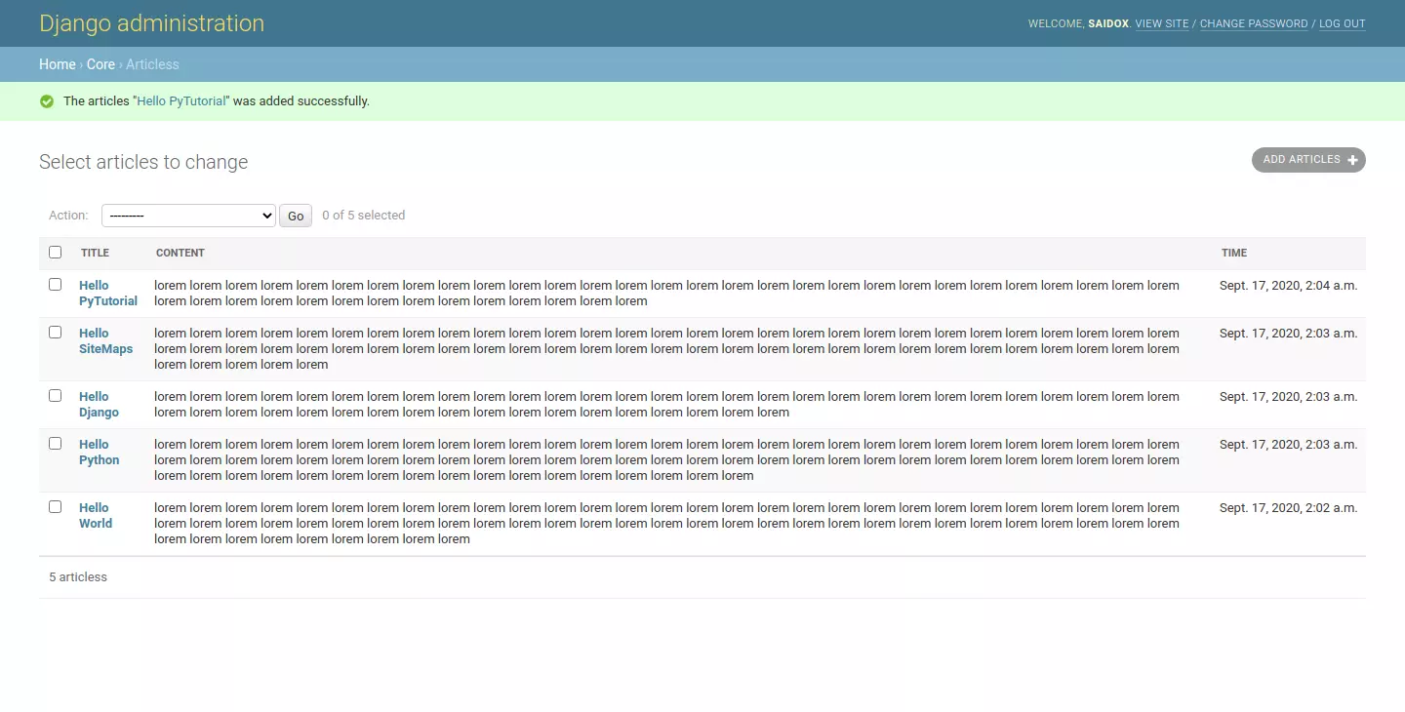Image resolution: width=1405 pixels, height=712 pixels.
Task: Open Hello SiteMaps for editing
Action: tap(105, 340)
